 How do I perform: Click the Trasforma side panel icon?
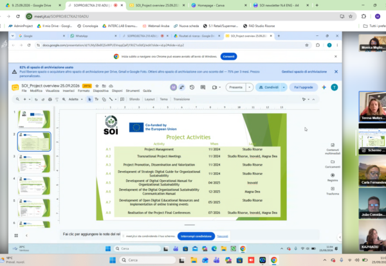point(333,188)
